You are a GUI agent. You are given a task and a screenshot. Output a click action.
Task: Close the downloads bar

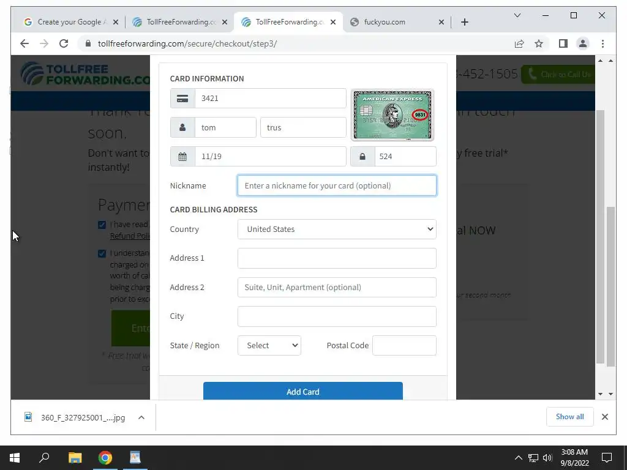coord(605,417)
